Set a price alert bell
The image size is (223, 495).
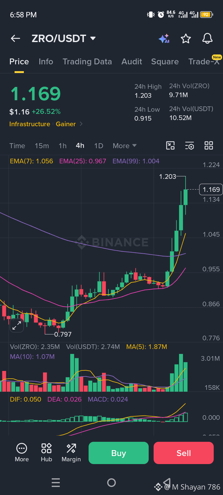tap(208, 39)
